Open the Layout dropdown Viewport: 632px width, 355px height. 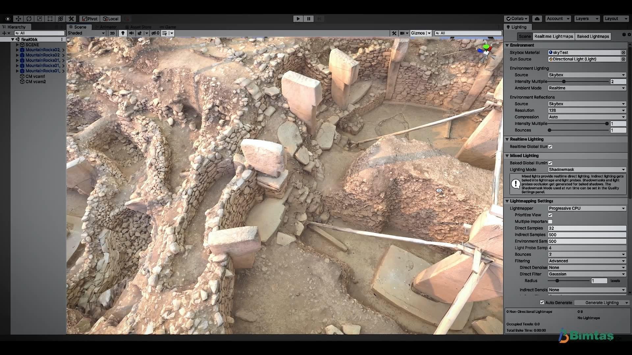616,19
